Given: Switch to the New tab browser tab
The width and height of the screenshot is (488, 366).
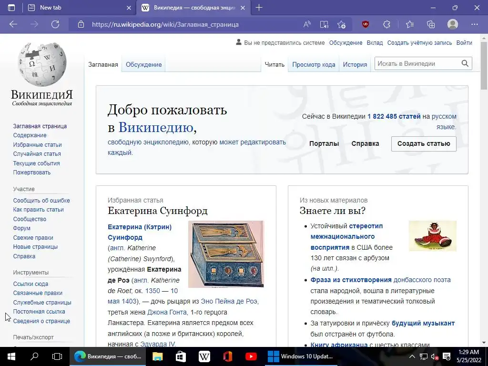Looking at the screenshot, I should click(80, 8).
